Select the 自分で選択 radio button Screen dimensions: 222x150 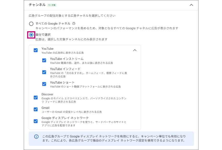[x=31, y=35]
